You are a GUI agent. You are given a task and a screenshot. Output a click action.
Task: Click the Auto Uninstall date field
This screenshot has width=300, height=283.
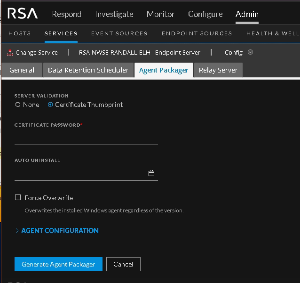pos(80,173)
